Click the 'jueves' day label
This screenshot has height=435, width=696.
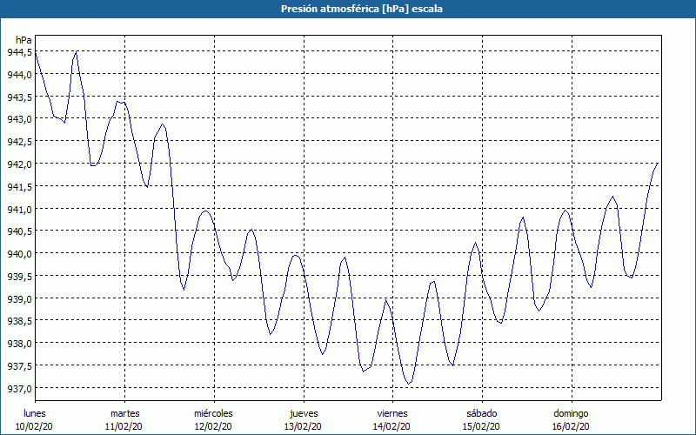pos(304,413)
